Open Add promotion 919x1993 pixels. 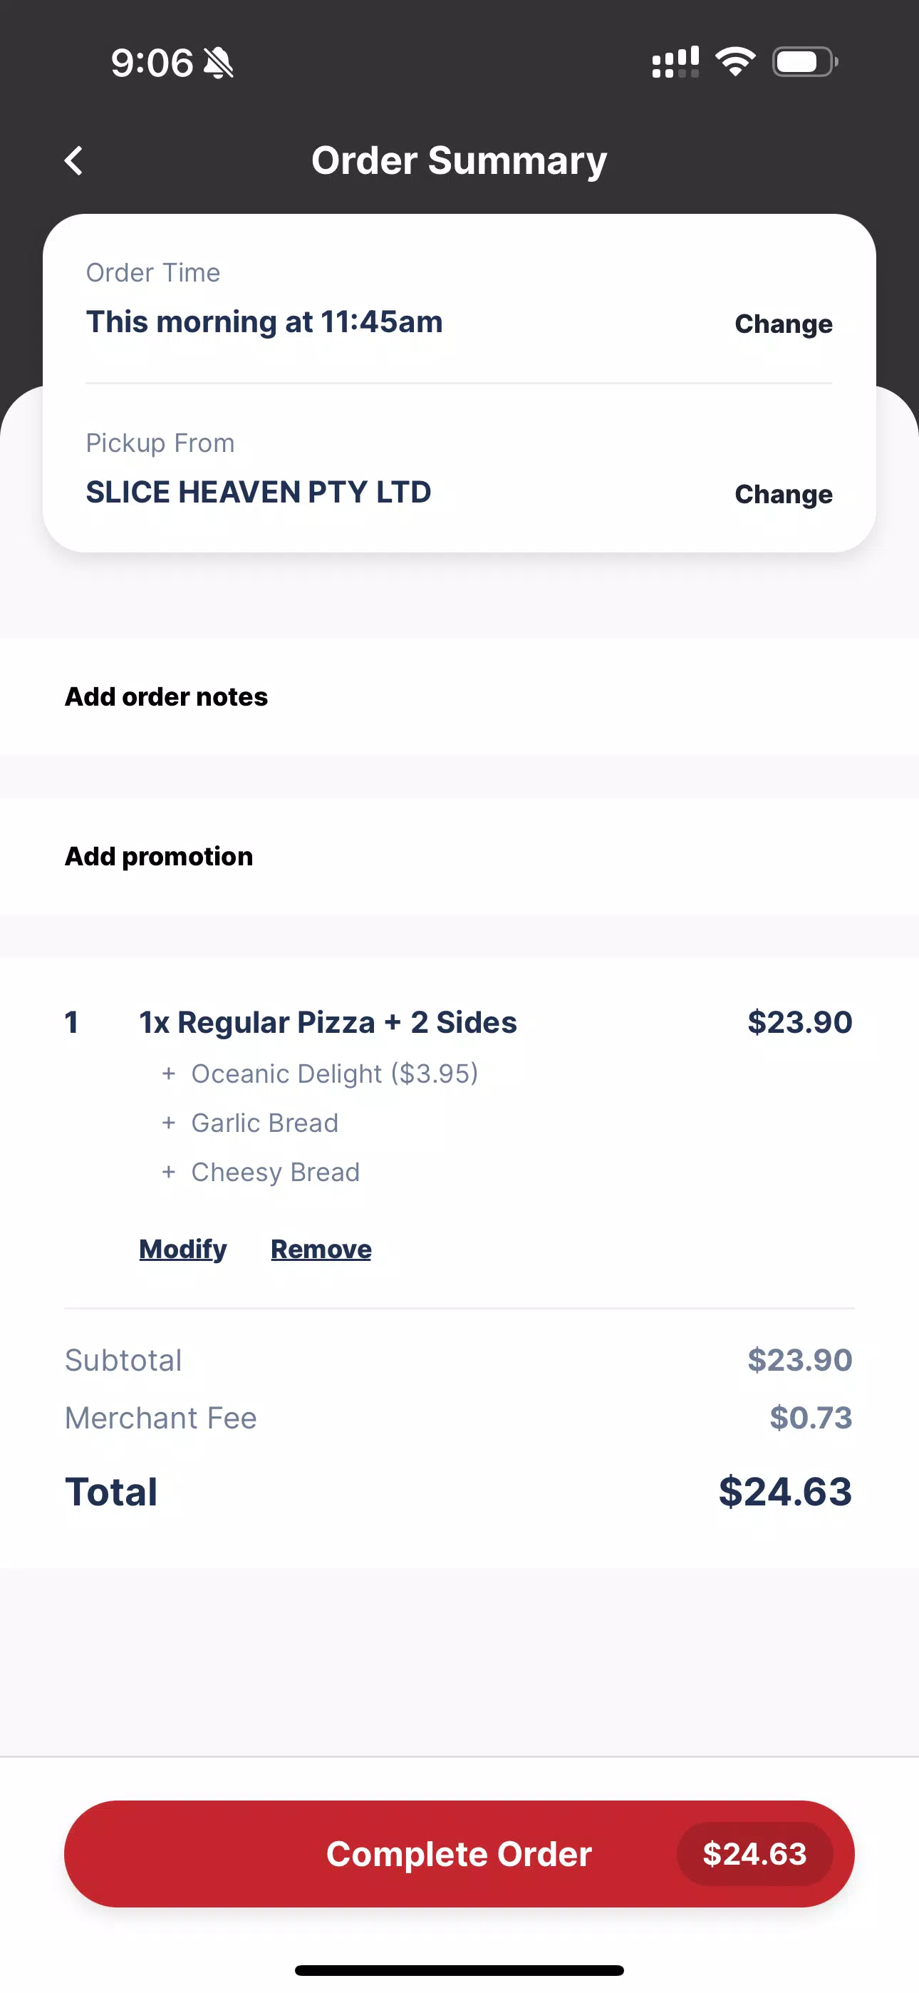pos(459,857)
